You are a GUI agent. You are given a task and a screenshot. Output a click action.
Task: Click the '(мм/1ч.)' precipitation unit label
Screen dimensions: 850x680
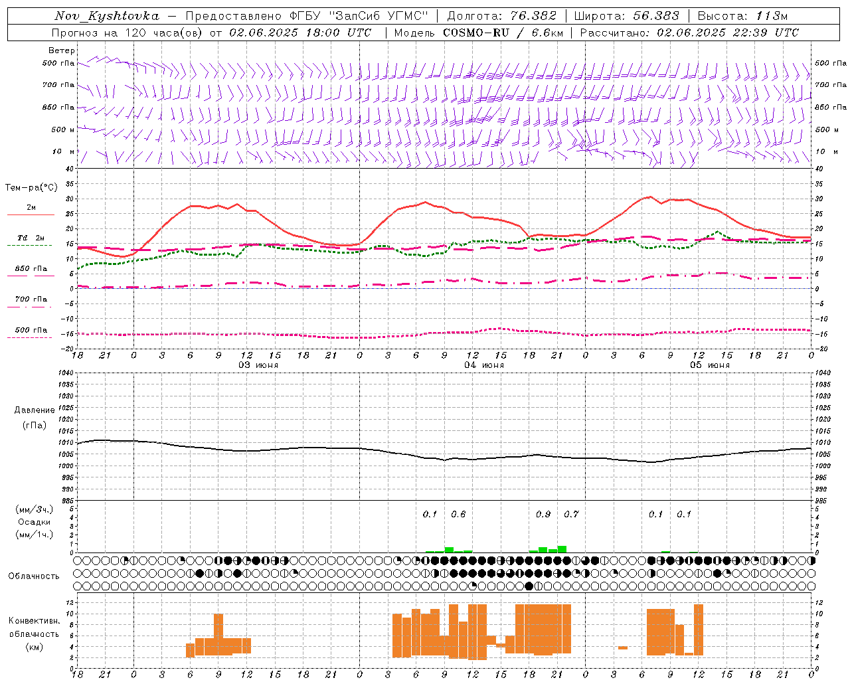pos(35,535)
